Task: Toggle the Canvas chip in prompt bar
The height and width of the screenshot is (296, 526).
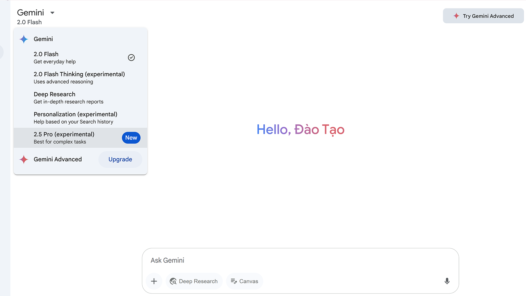Action: click(245, 281)
